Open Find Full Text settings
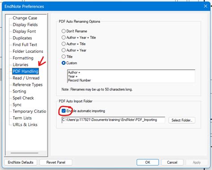The height and width of the screenshot is (170, 212). pos(25,45)
